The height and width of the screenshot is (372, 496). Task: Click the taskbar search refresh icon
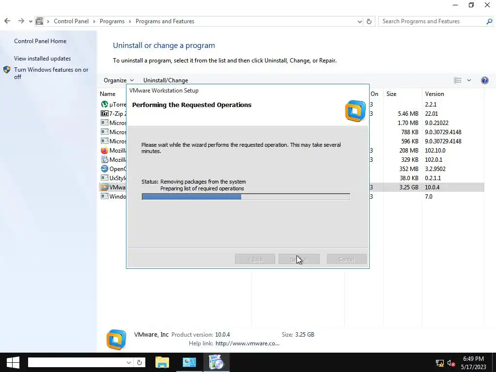139,362
